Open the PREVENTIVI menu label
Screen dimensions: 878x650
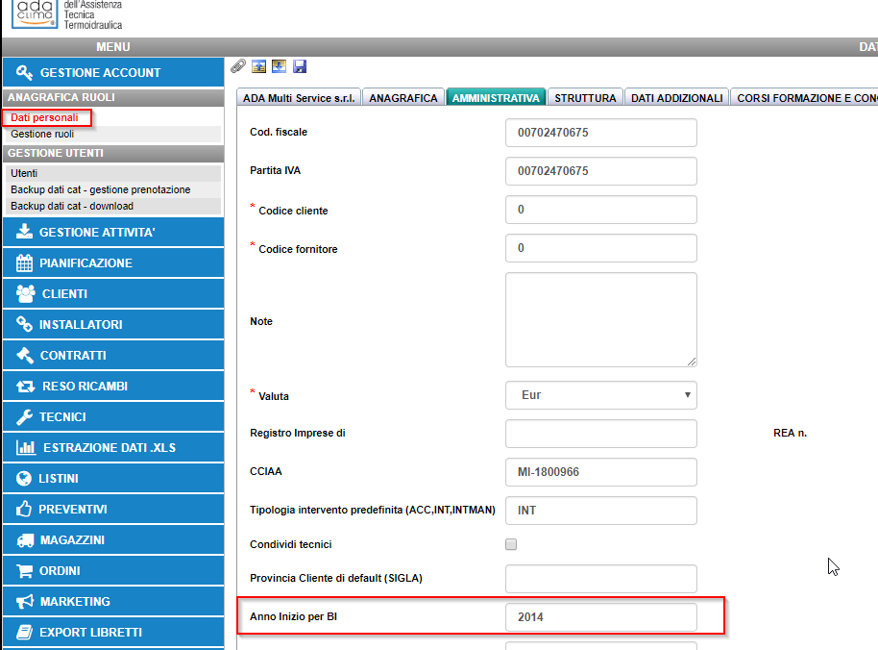(x=72, y=510)
